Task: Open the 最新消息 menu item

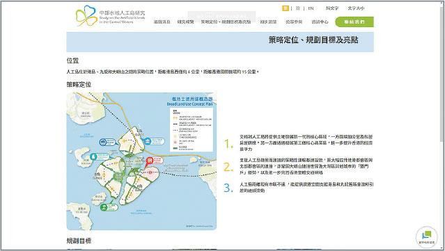Action: [x=162, y=22]
